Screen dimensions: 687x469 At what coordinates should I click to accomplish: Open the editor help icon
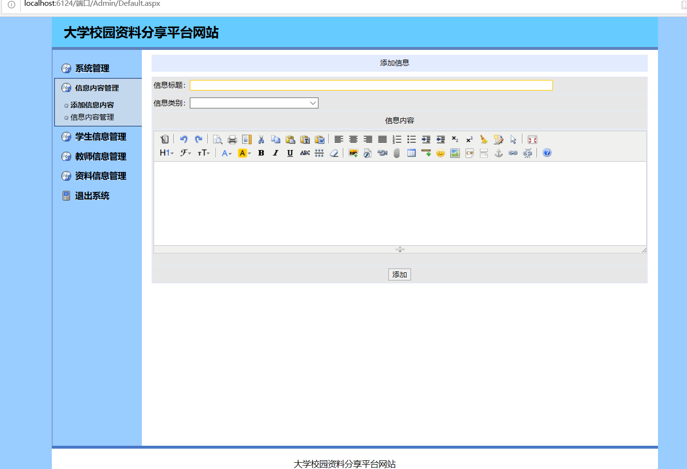click(547, 153)
